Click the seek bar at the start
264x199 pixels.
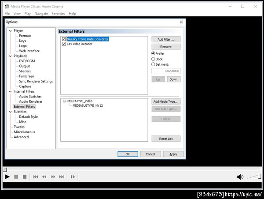pos(5,169)
